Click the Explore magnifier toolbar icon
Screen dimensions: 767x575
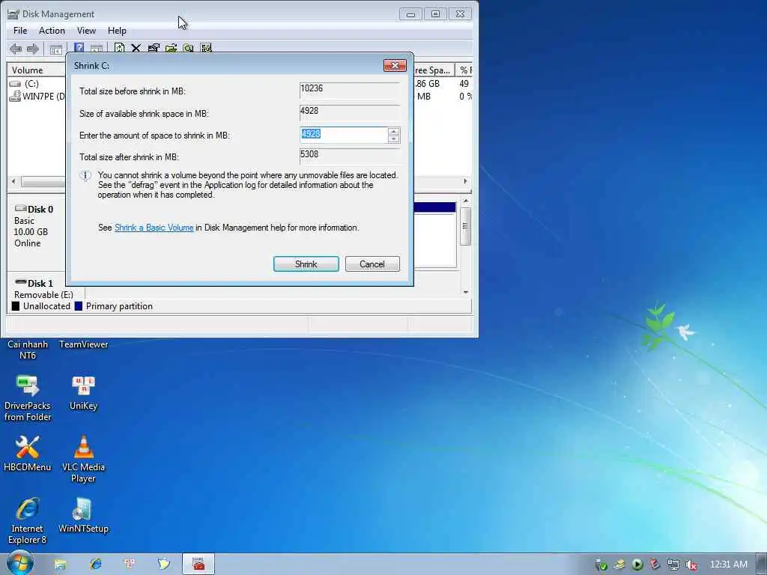(x=188, y=48)
